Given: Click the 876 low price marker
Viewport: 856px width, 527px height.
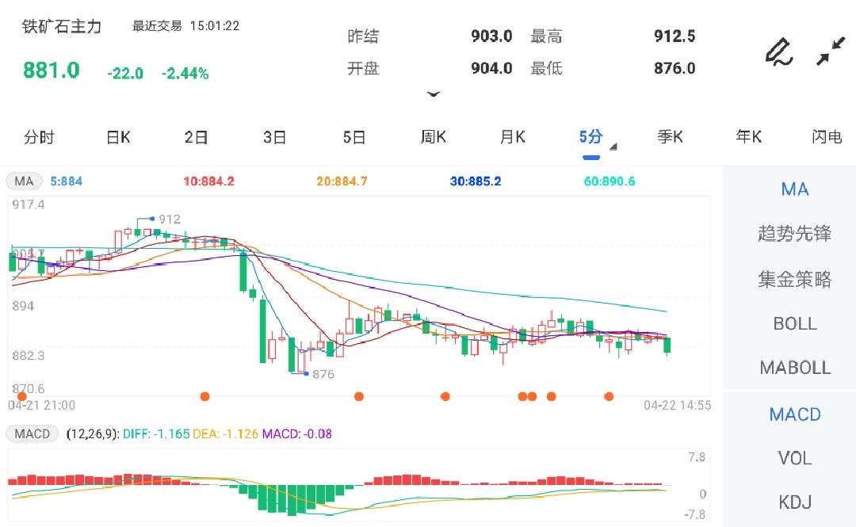Looking at the screenshot, I should tap(323, 374).
